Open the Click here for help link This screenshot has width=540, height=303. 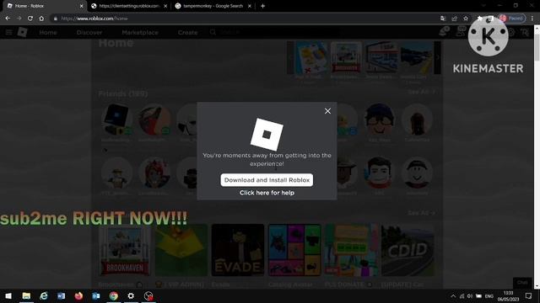point(267,193)
